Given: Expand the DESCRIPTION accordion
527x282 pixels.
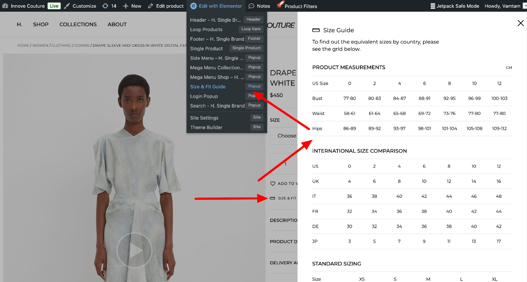Looking at the screenshot, I should pyautogui.click(x=284, y=220).
